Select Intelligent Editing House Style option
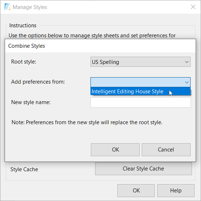Screen dimensions: 201x201 click(140, 92)
